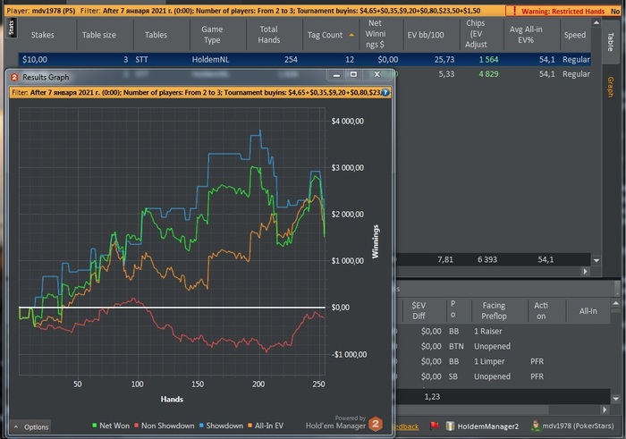The height and width of the screenshot is (439, 626).
Task: Expand the vertical Stats side panel
Action: 11,28
